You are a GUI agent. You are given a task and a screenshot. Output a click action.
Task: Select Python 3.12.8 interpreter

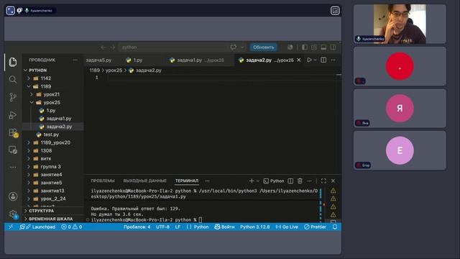click(x=255, y=227)
